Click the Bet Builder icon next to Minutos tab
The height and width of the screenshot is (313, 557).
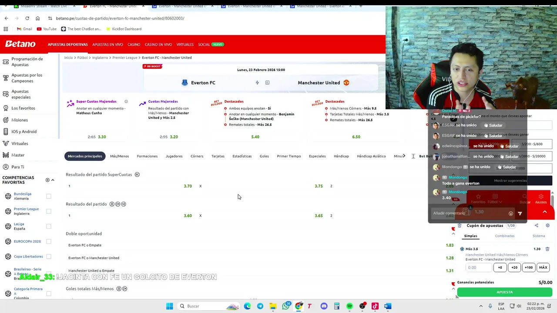pyautogui.click(x=413, y=156)
